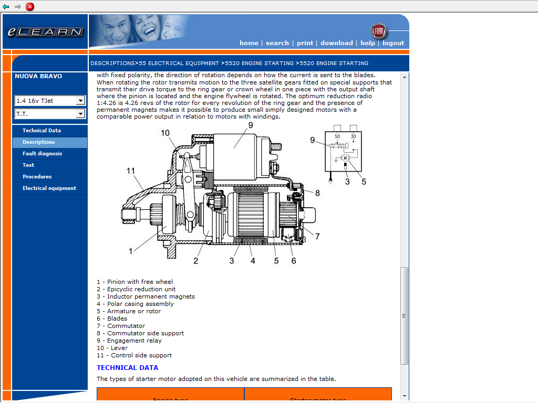Click legend line '9 - Engagement relay'

coord(129,341)
